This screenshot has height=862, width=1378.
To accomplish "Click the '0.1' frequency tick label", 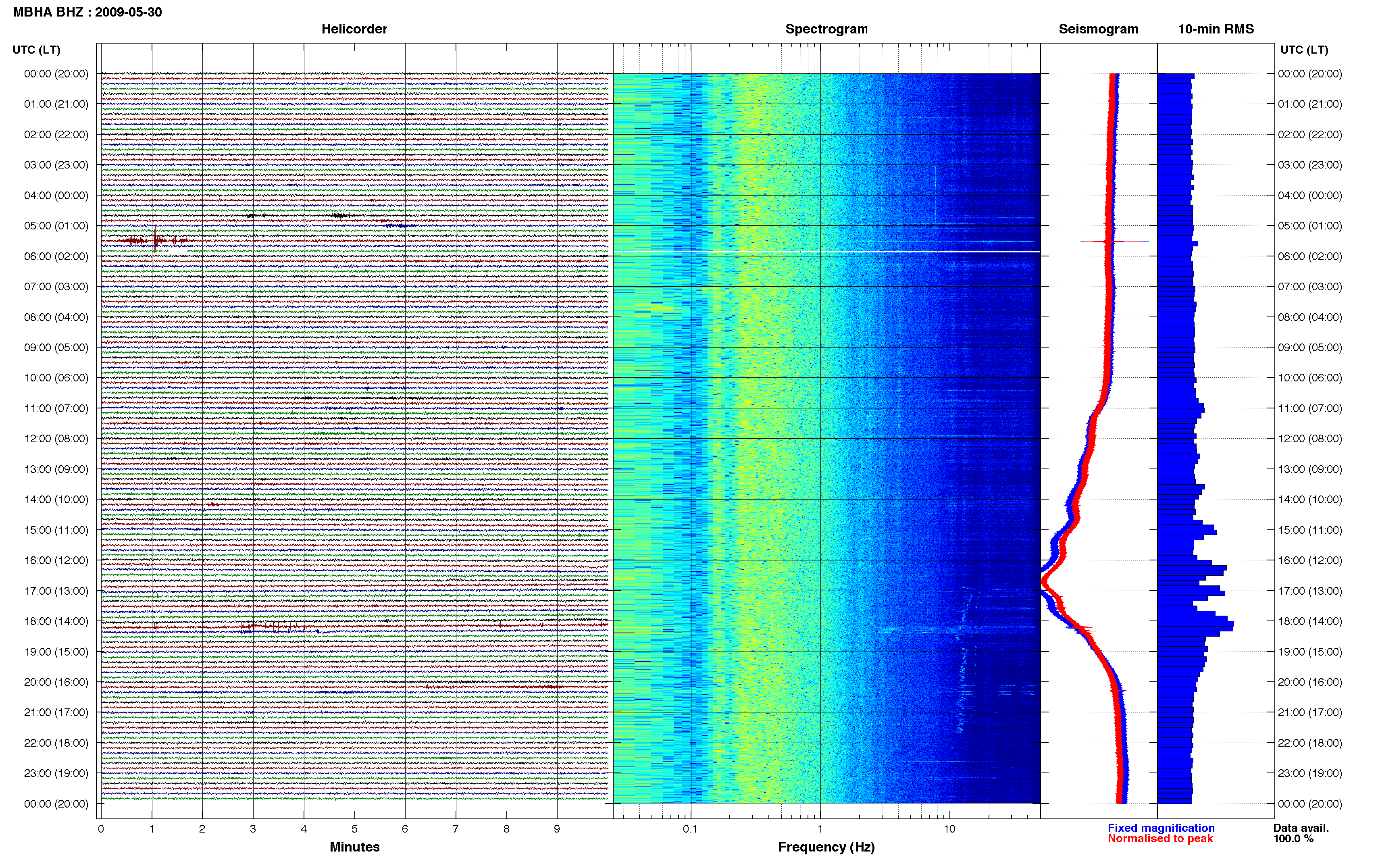I will click(690, 829).
